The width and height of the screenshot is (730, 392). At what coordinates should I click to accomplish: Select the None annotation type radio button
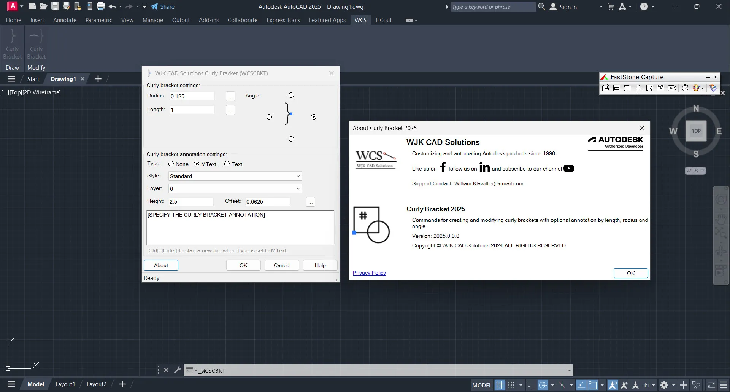(171, 164)
